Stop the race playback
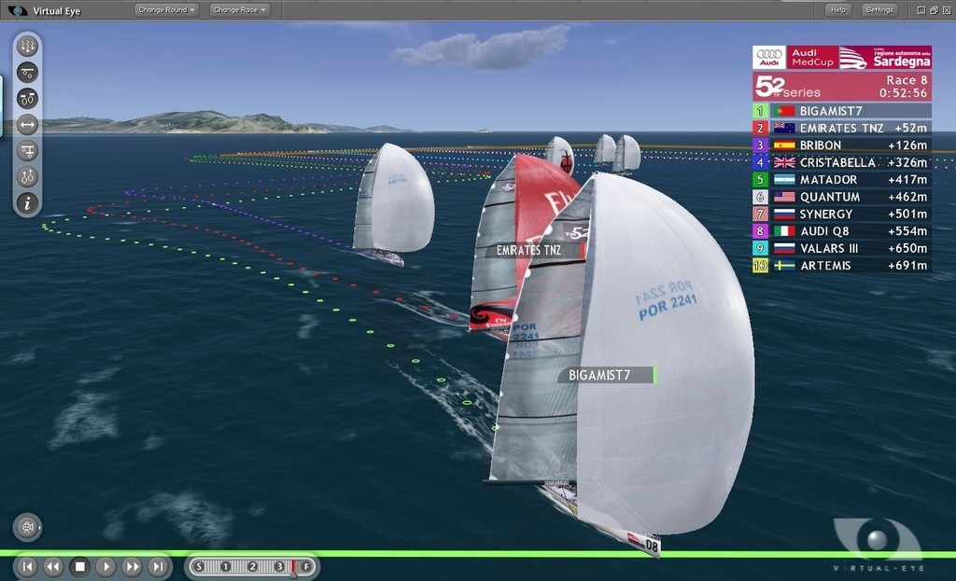956x581 pixels. click(80, 567)
